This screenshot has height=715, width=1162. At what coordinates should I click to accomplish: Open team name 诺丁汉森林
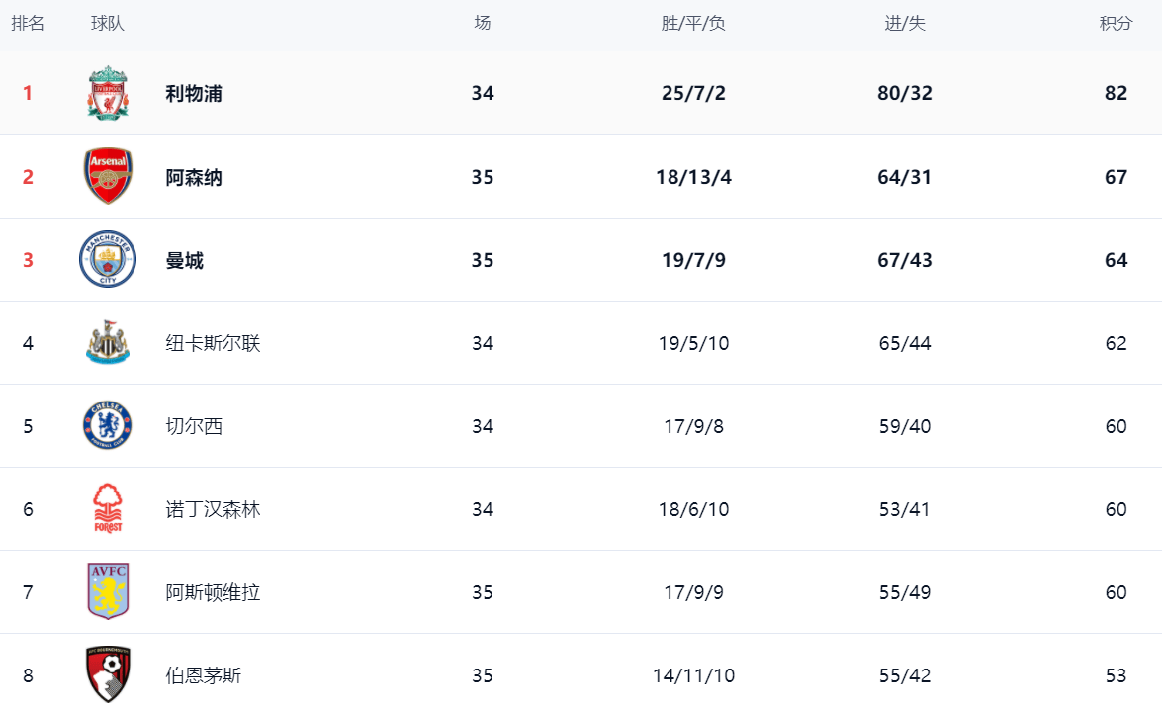213,509
